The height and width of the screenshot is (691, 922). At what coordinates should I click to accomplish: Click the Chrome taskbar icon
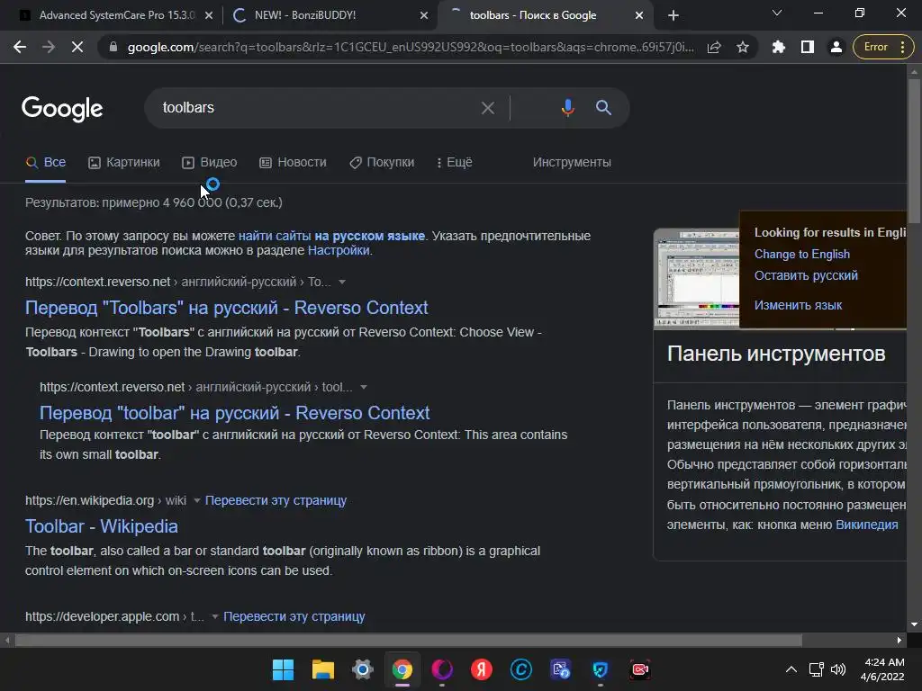[x=402, y=669]
